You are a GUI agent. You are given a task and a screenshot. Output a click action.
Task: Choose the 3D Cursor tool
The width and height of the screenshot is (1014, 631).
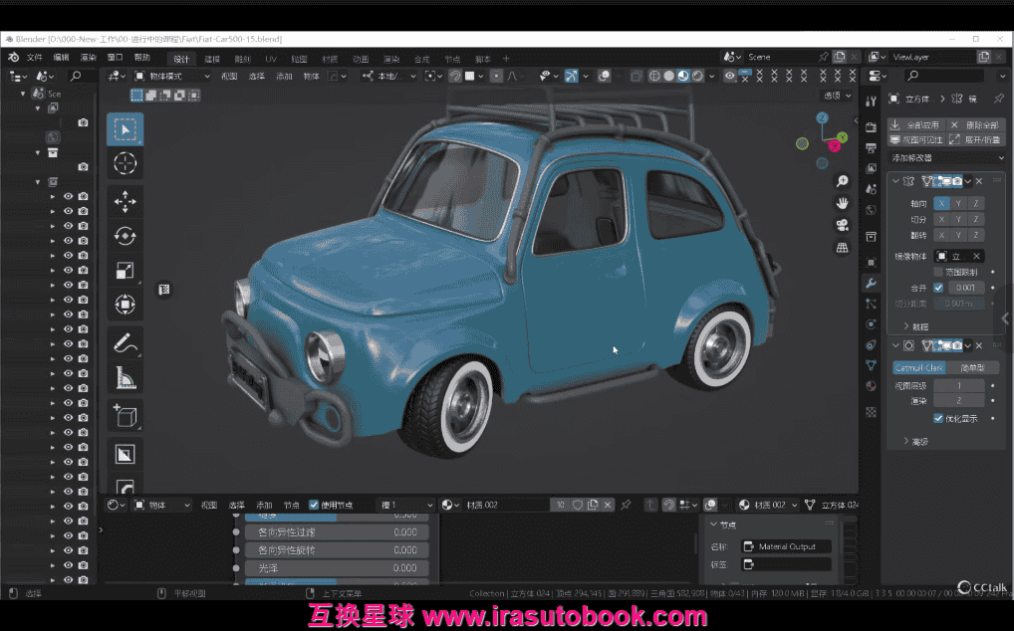pos(126,163)
